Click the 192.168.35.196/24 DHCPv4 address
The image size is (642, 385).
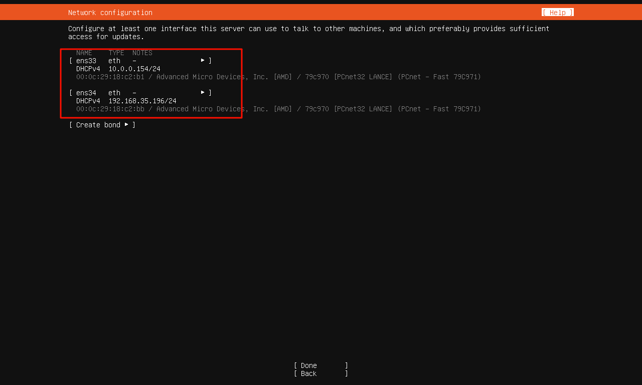142,101
